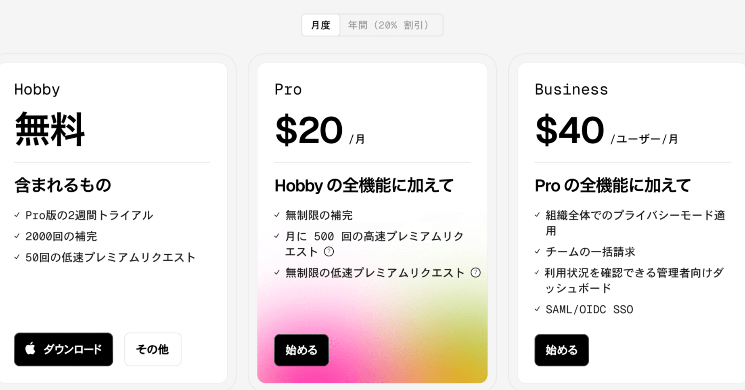Select the 月度 billing option

(320, 25)
